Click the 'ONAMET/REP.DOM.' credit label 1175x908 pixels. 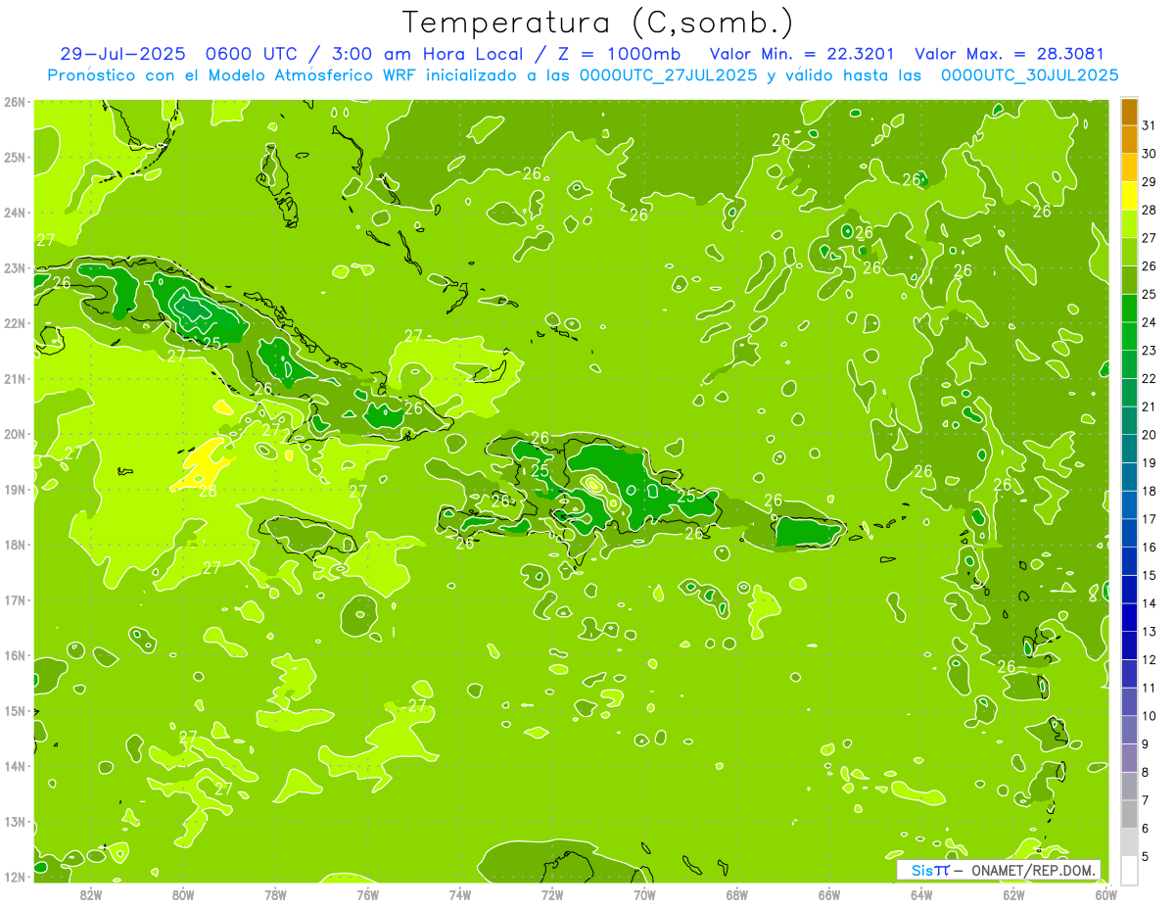[x=1035, y=870]
